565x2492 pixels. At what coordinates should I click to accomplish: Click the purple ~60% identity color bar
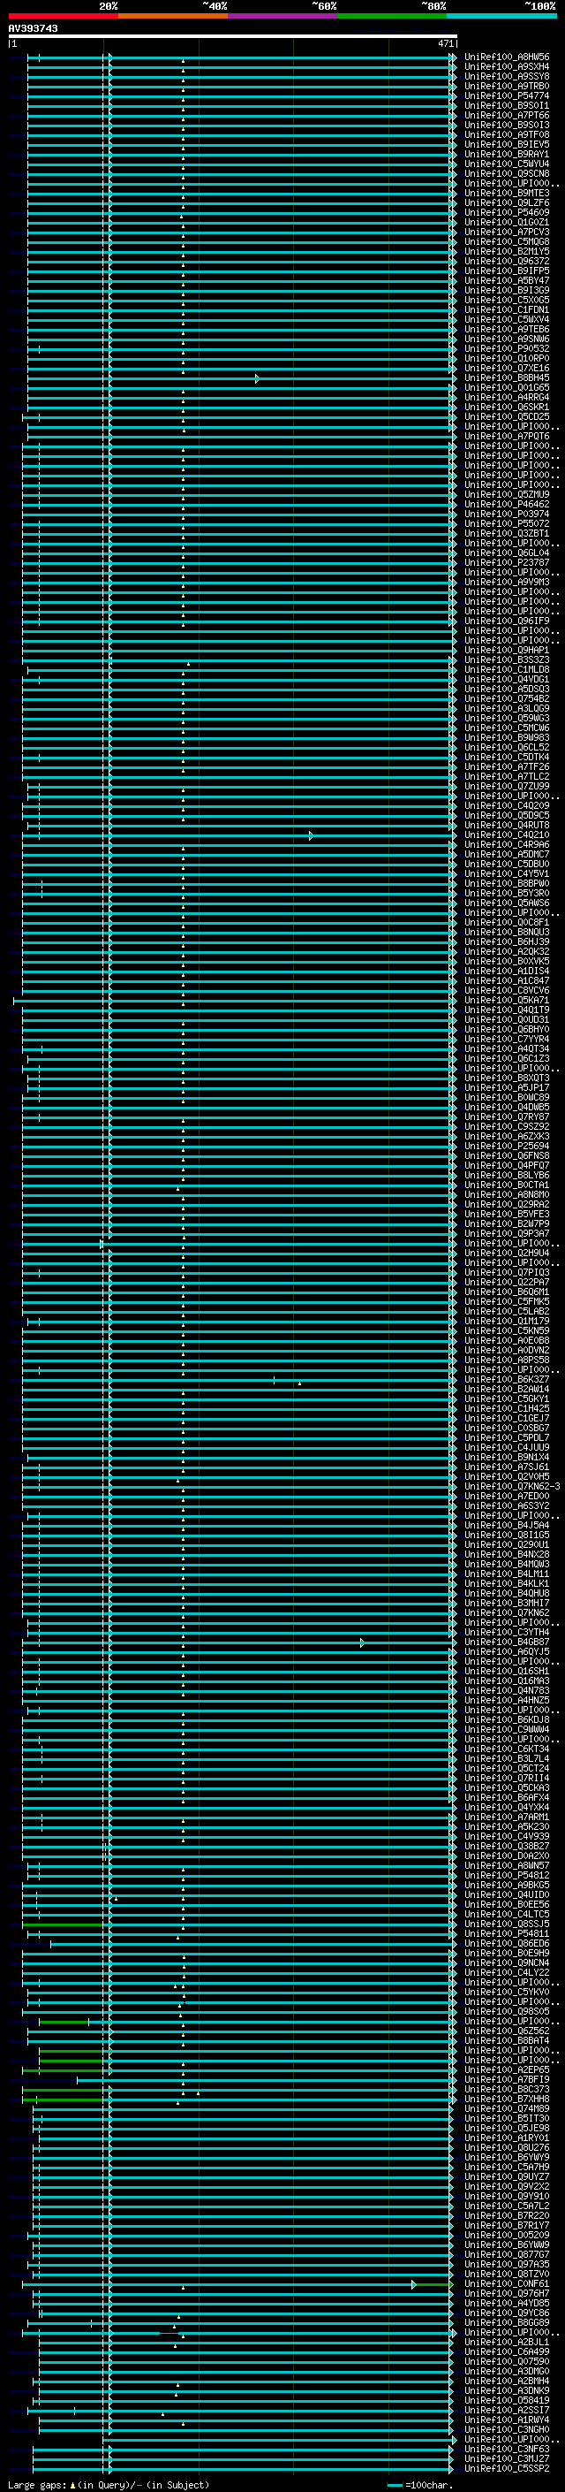click(x=283, y=16)
